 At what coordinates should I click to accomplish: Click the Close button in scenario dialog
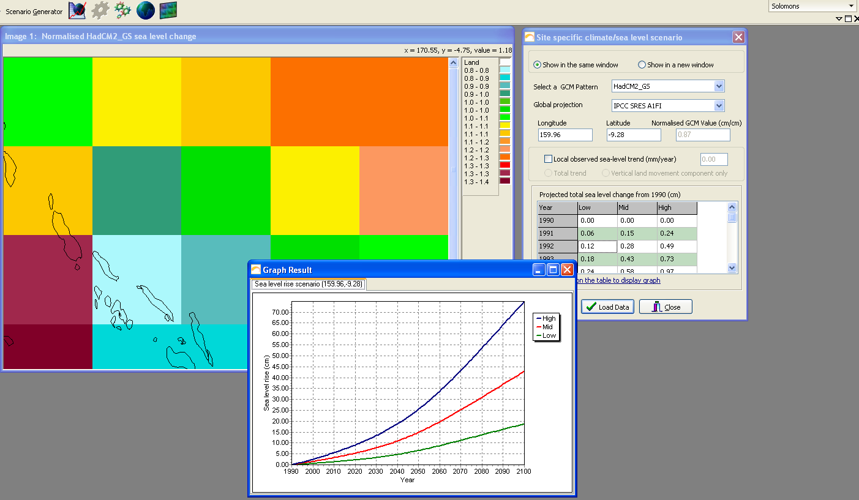tap(666, 307)
